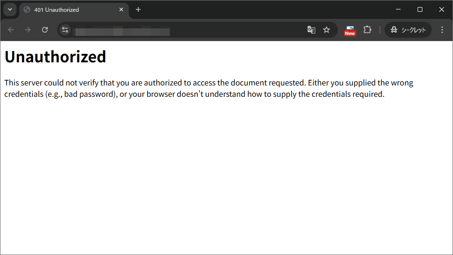Viewport: 453px width, 255px height.
Task: Open the extension with the New badge
Action: 350,30
